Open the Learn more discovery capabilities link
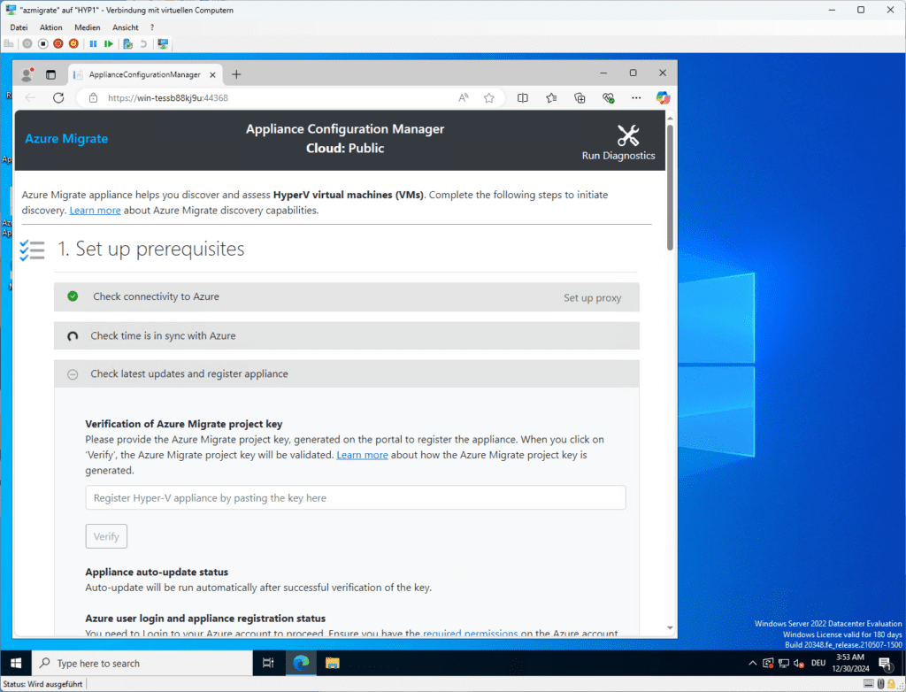906x692 pixels. coord(95,211)
